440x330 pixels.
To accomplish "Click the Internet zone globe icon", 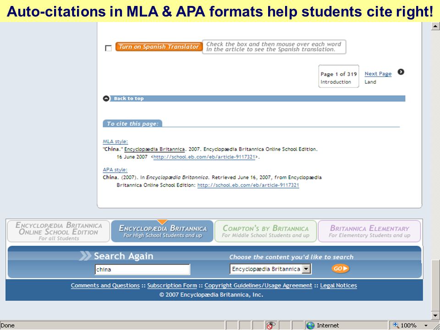I will pos(310,325).
